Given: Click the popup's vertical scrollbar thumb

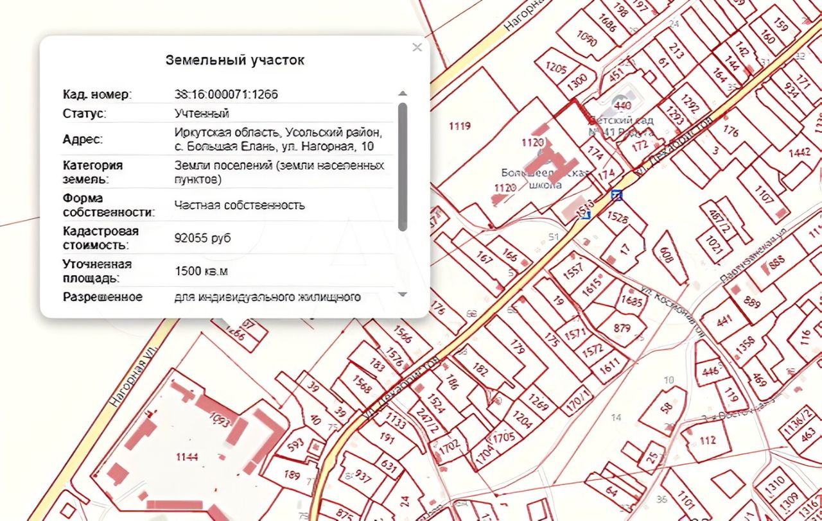Looking at the screenshot, I should [403, 167].
